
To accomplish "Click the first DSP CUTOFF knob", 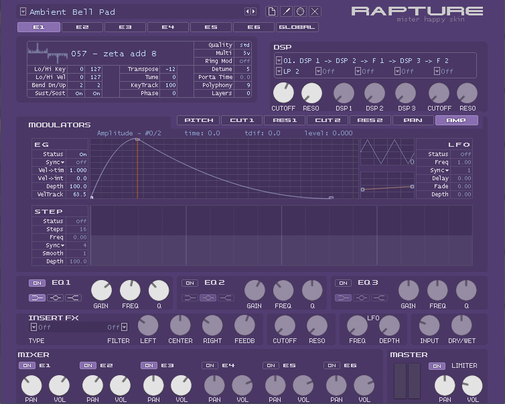I will [x=283, y=93].
